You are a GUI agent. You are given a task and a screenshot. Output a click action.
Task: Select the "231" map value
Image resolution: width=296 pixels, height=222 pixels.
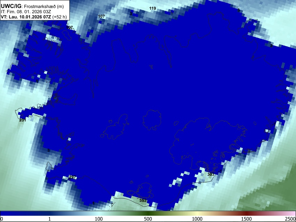coord(23,120)
